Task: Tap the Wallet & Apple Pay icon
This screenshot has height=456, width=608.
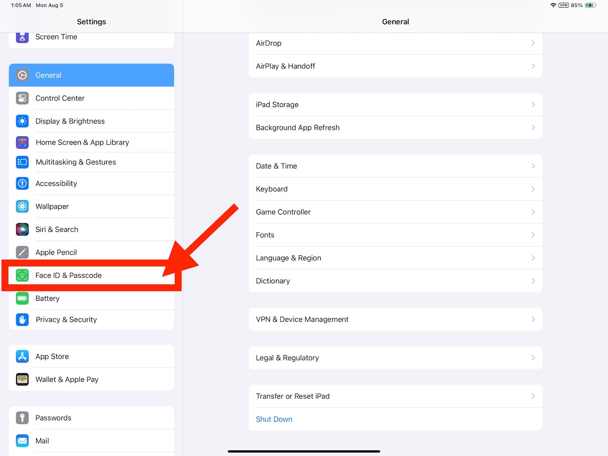Action: coord(22,379)
